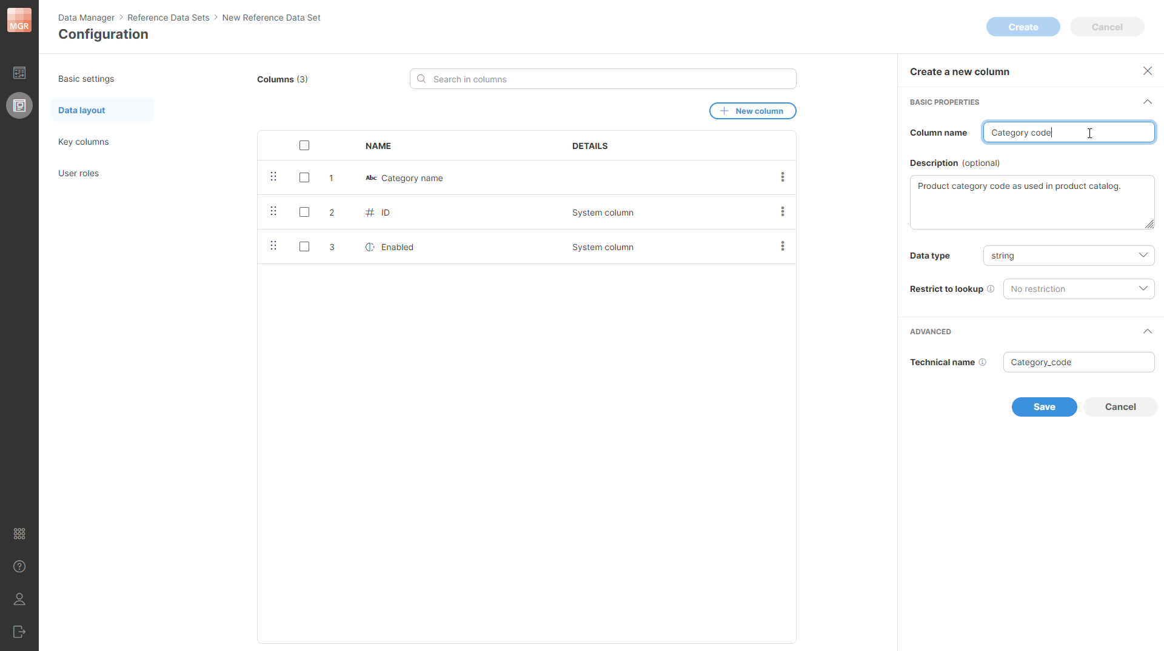This screenshot has height=651, width=1164.
Task: Select the checkbox for the ID row
Action: (304, 212)
